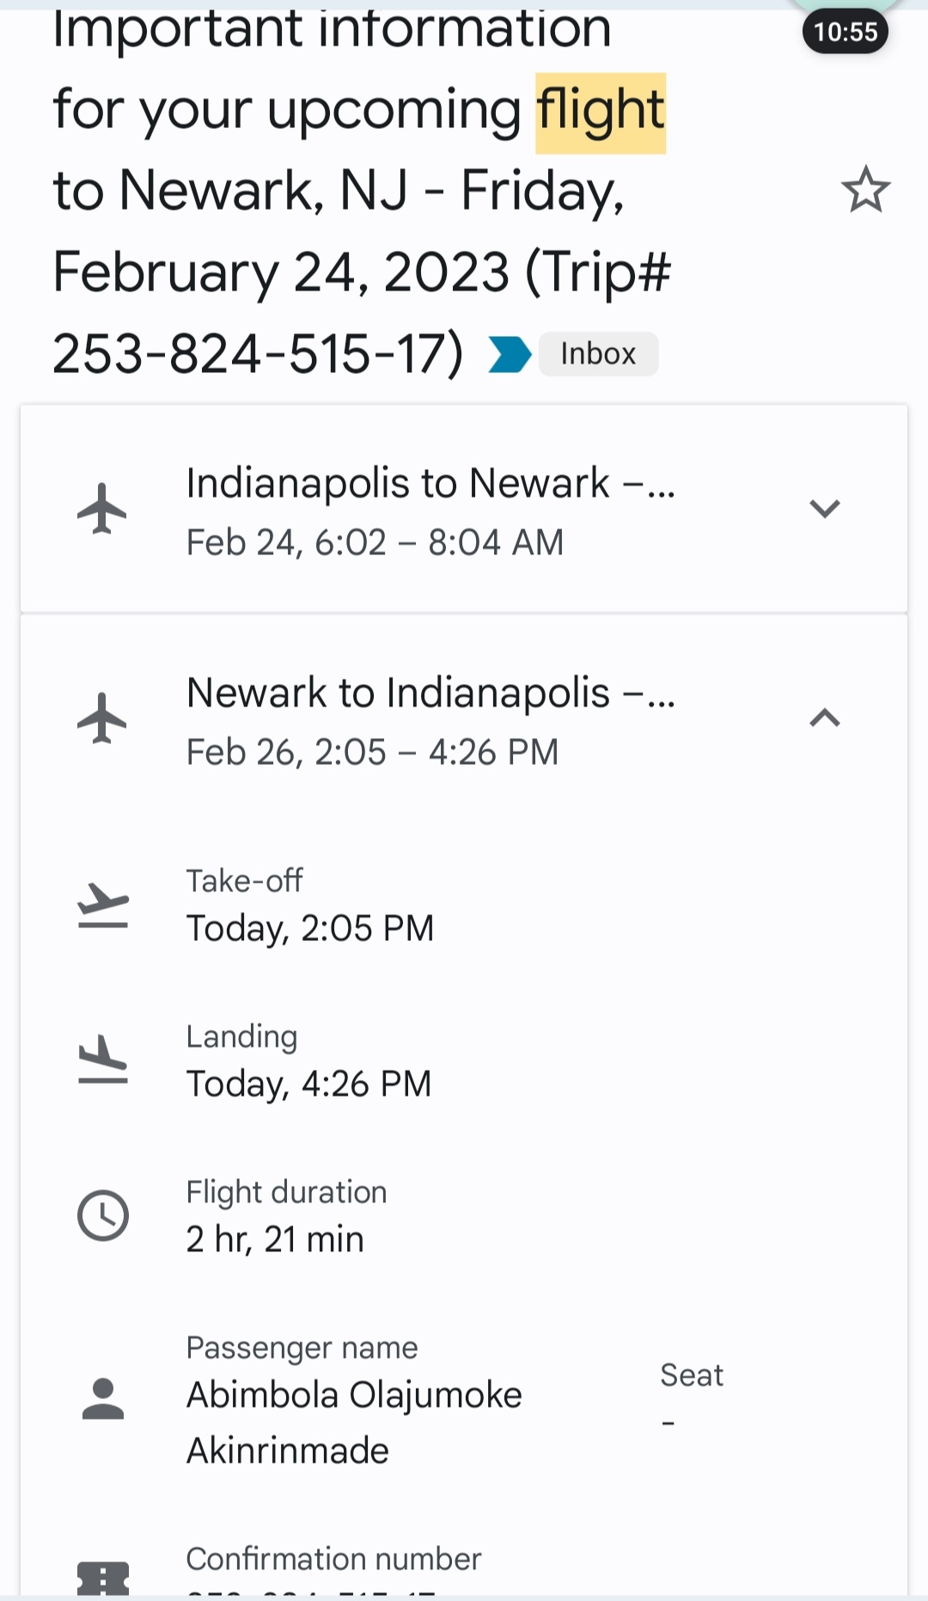This screenshot has height=1601, width=928.
Task: Select the Newark to Indianapolis title text
Action: tap(430, 694)
